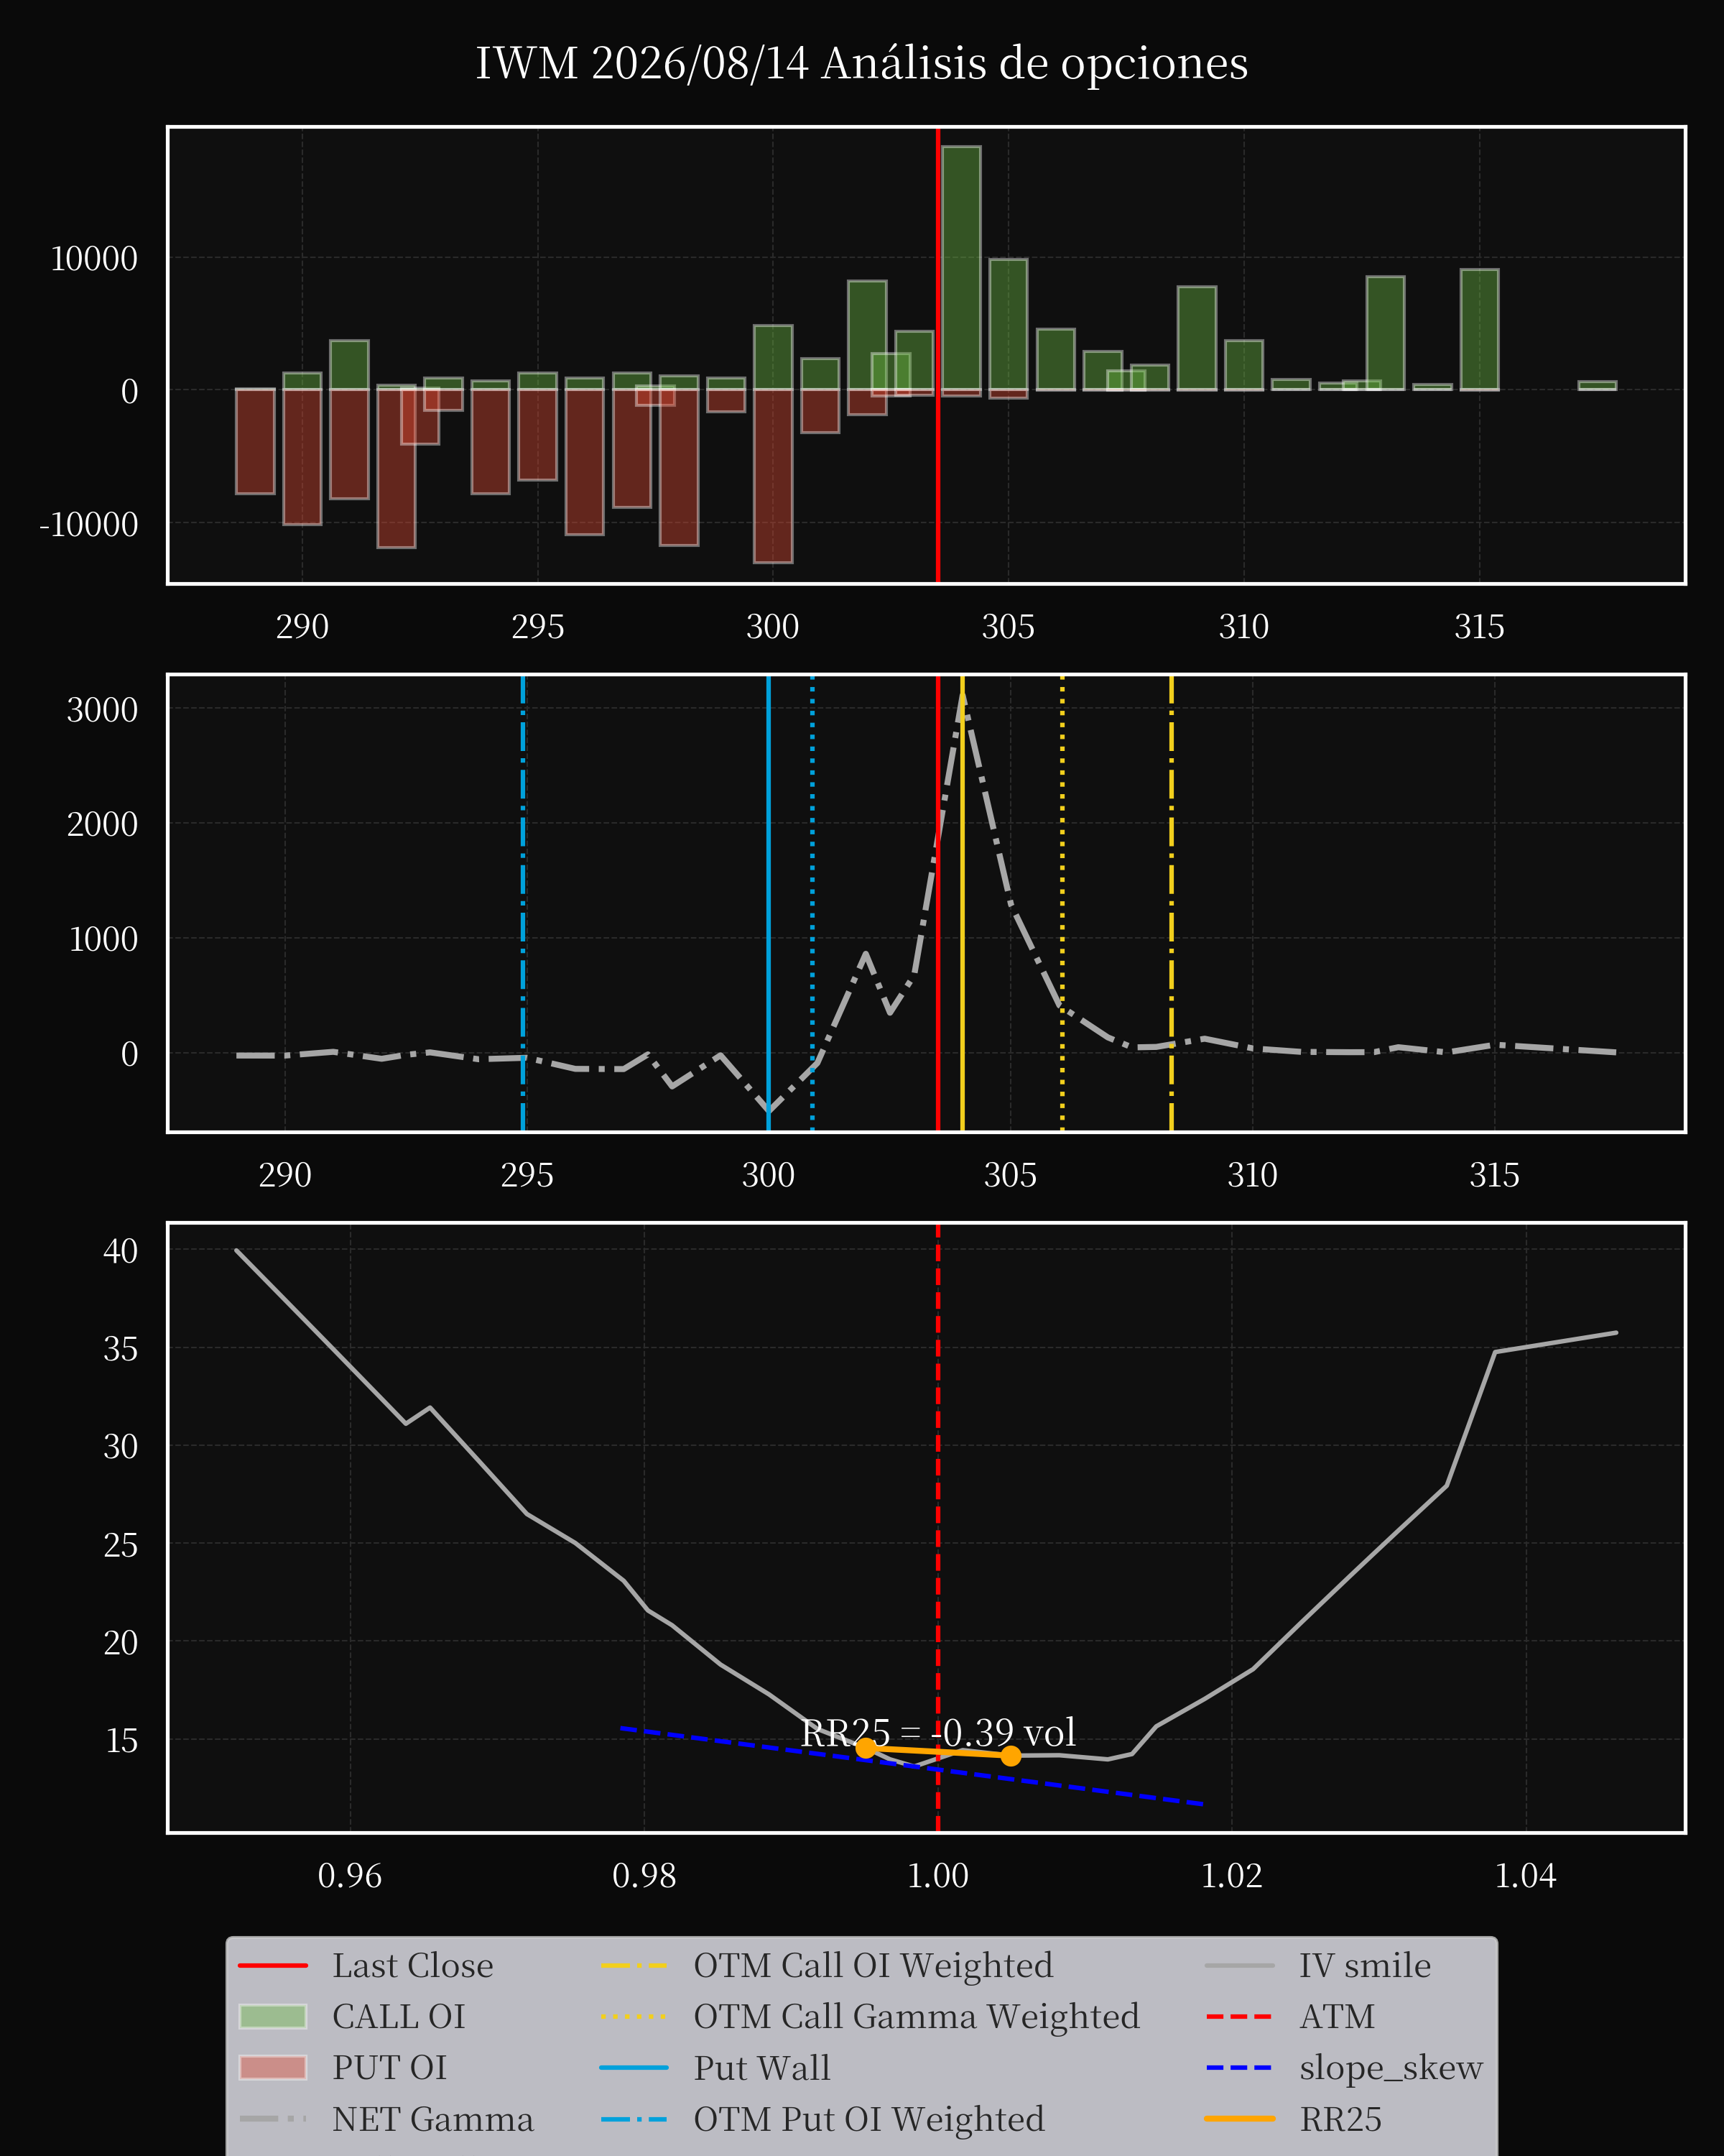Click the x-axis label 1.02 on IV chart
The height and width of the screenshot is (2156, 1724).
pyautogui.click(x=1231, y=1875)
